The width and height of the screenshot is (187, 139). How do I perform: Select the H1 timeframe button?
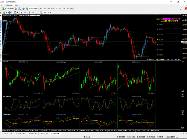point(57,9)
